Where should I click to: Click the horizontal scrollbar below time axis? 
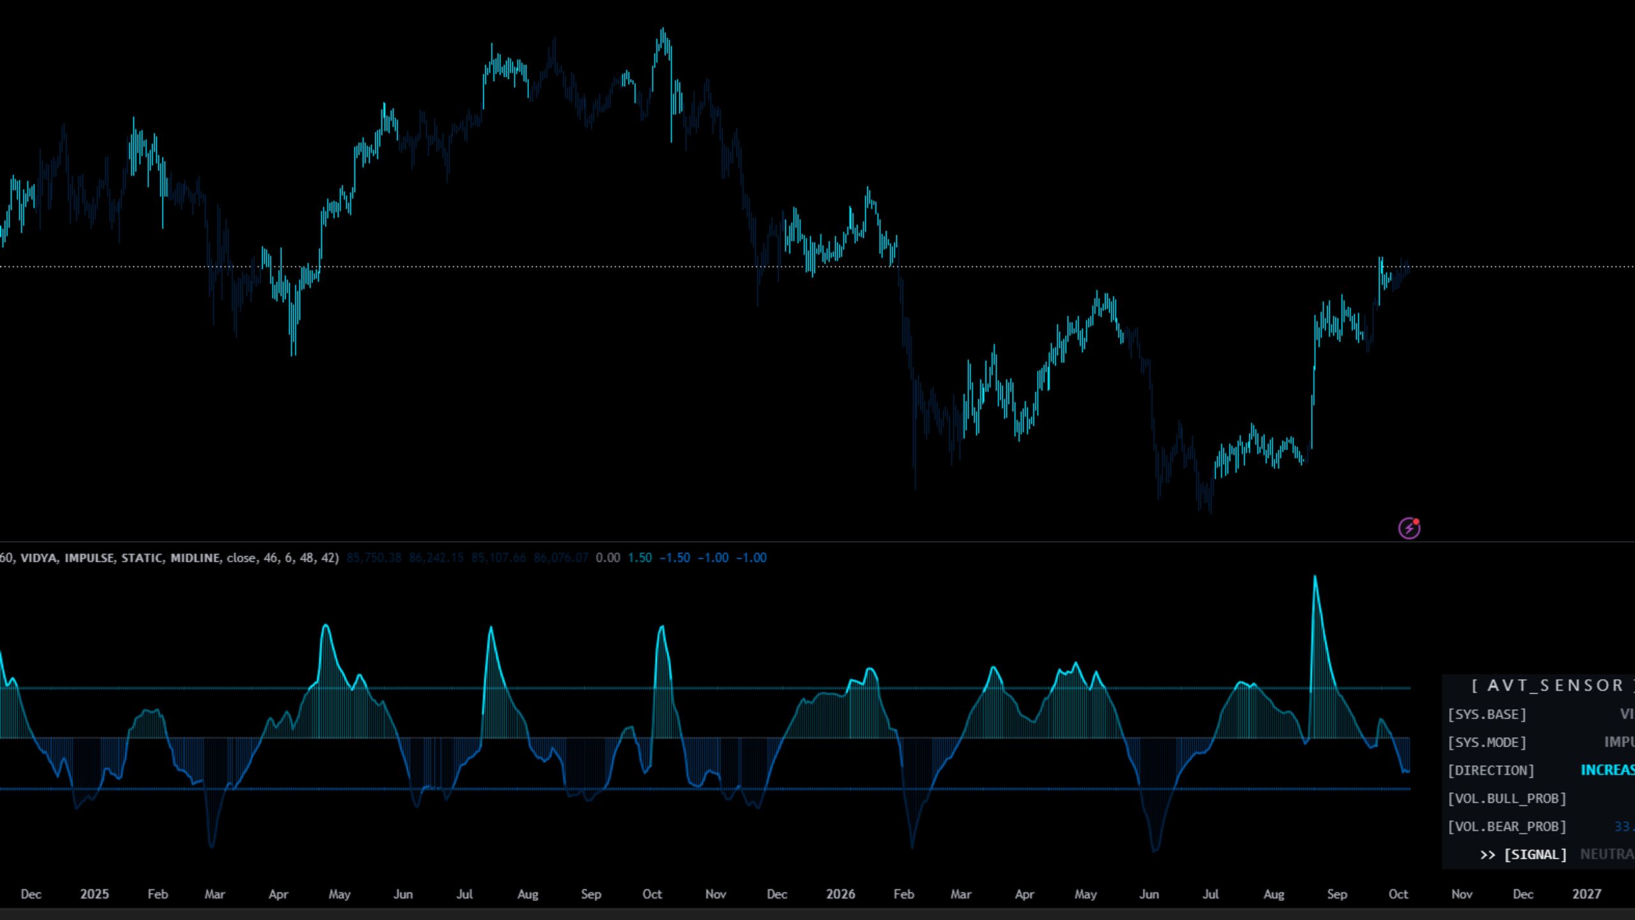pos(817,914)
